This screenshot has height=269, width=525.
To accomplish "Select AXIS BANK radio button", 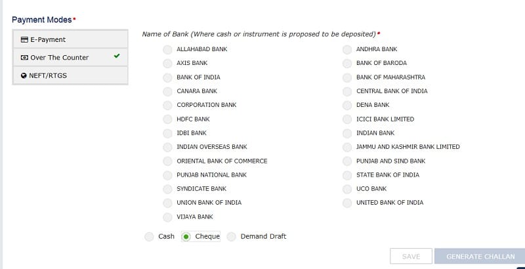I will [x=167, y=64].
